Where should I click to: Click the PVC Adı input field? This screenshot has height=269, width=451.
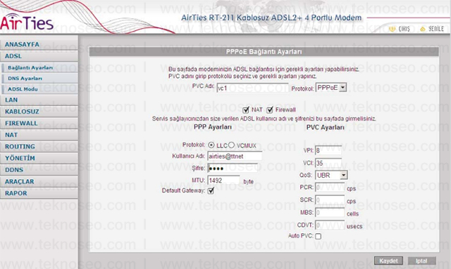click(x=252, y=88)
